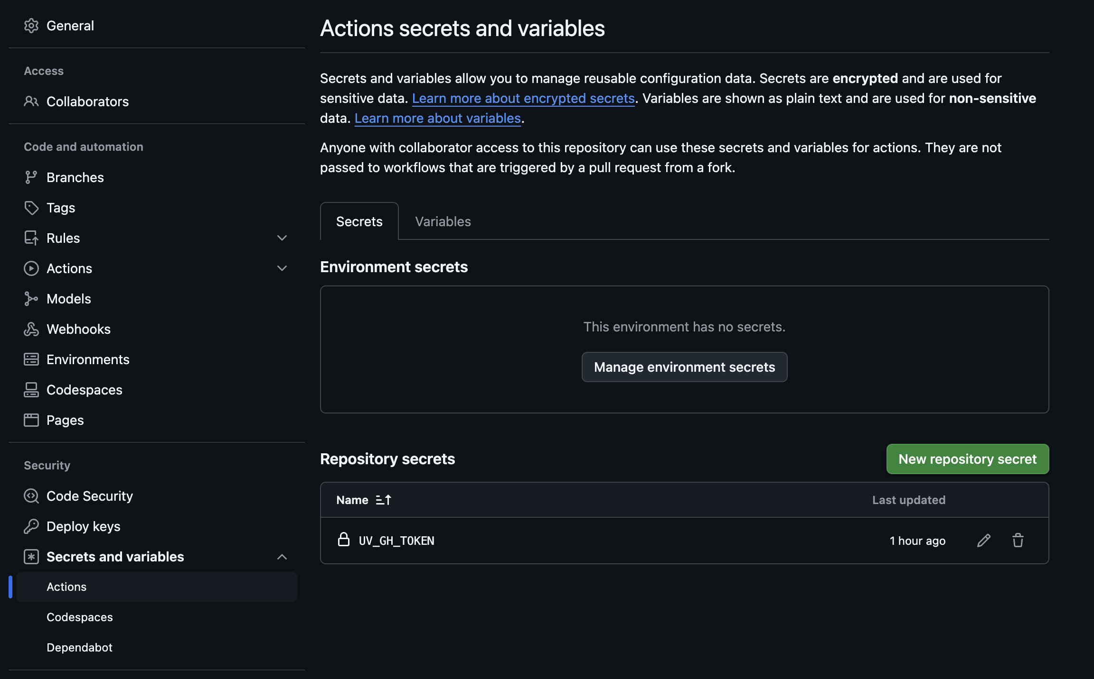Click the trash delete icon for UV_GH_TOKEN
The image size is (1094, 679).
point(1018,541)
